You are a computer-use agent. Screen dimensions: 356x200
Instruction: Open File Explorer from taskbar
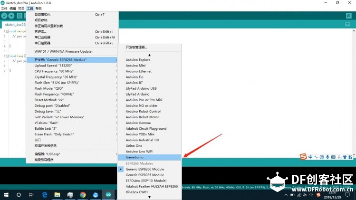click(57, 195)
